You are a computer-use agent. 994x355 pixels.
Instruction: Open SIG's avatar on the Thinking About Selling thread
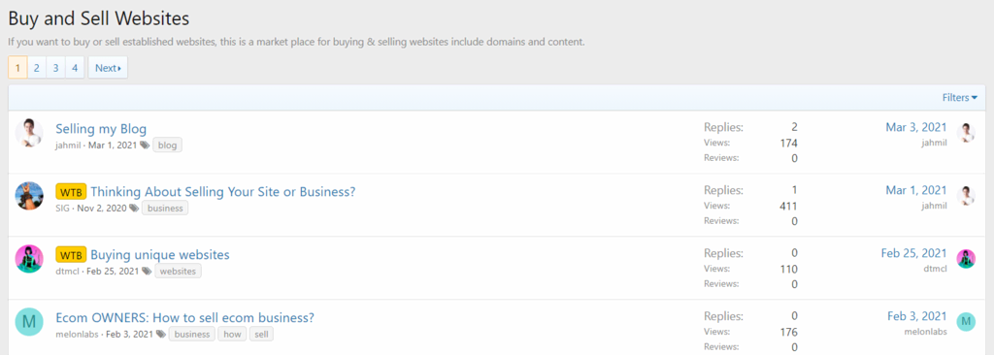point(29,196)
